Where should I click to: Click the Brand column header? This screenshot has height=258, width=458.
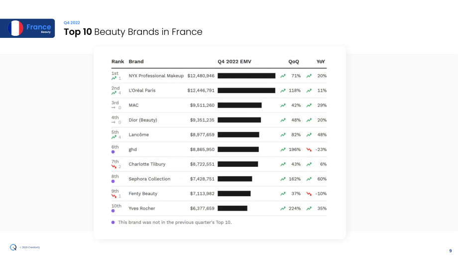(136, 62)
